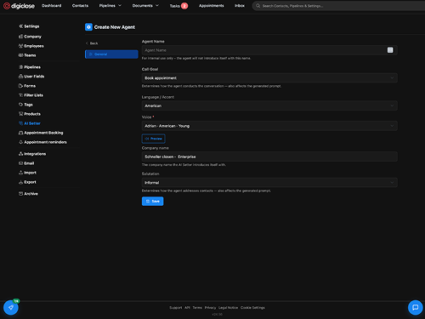Open Export settings

click(27, 182)
